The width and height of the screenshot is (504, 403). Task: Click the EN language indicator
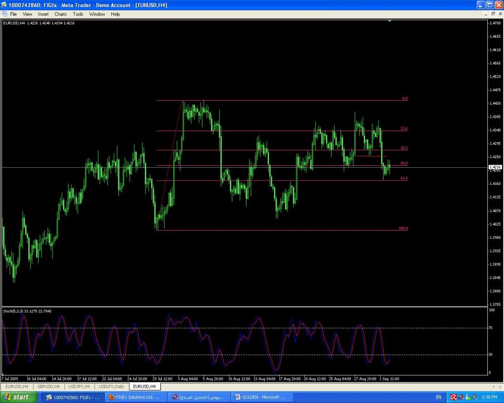(438, 397)
